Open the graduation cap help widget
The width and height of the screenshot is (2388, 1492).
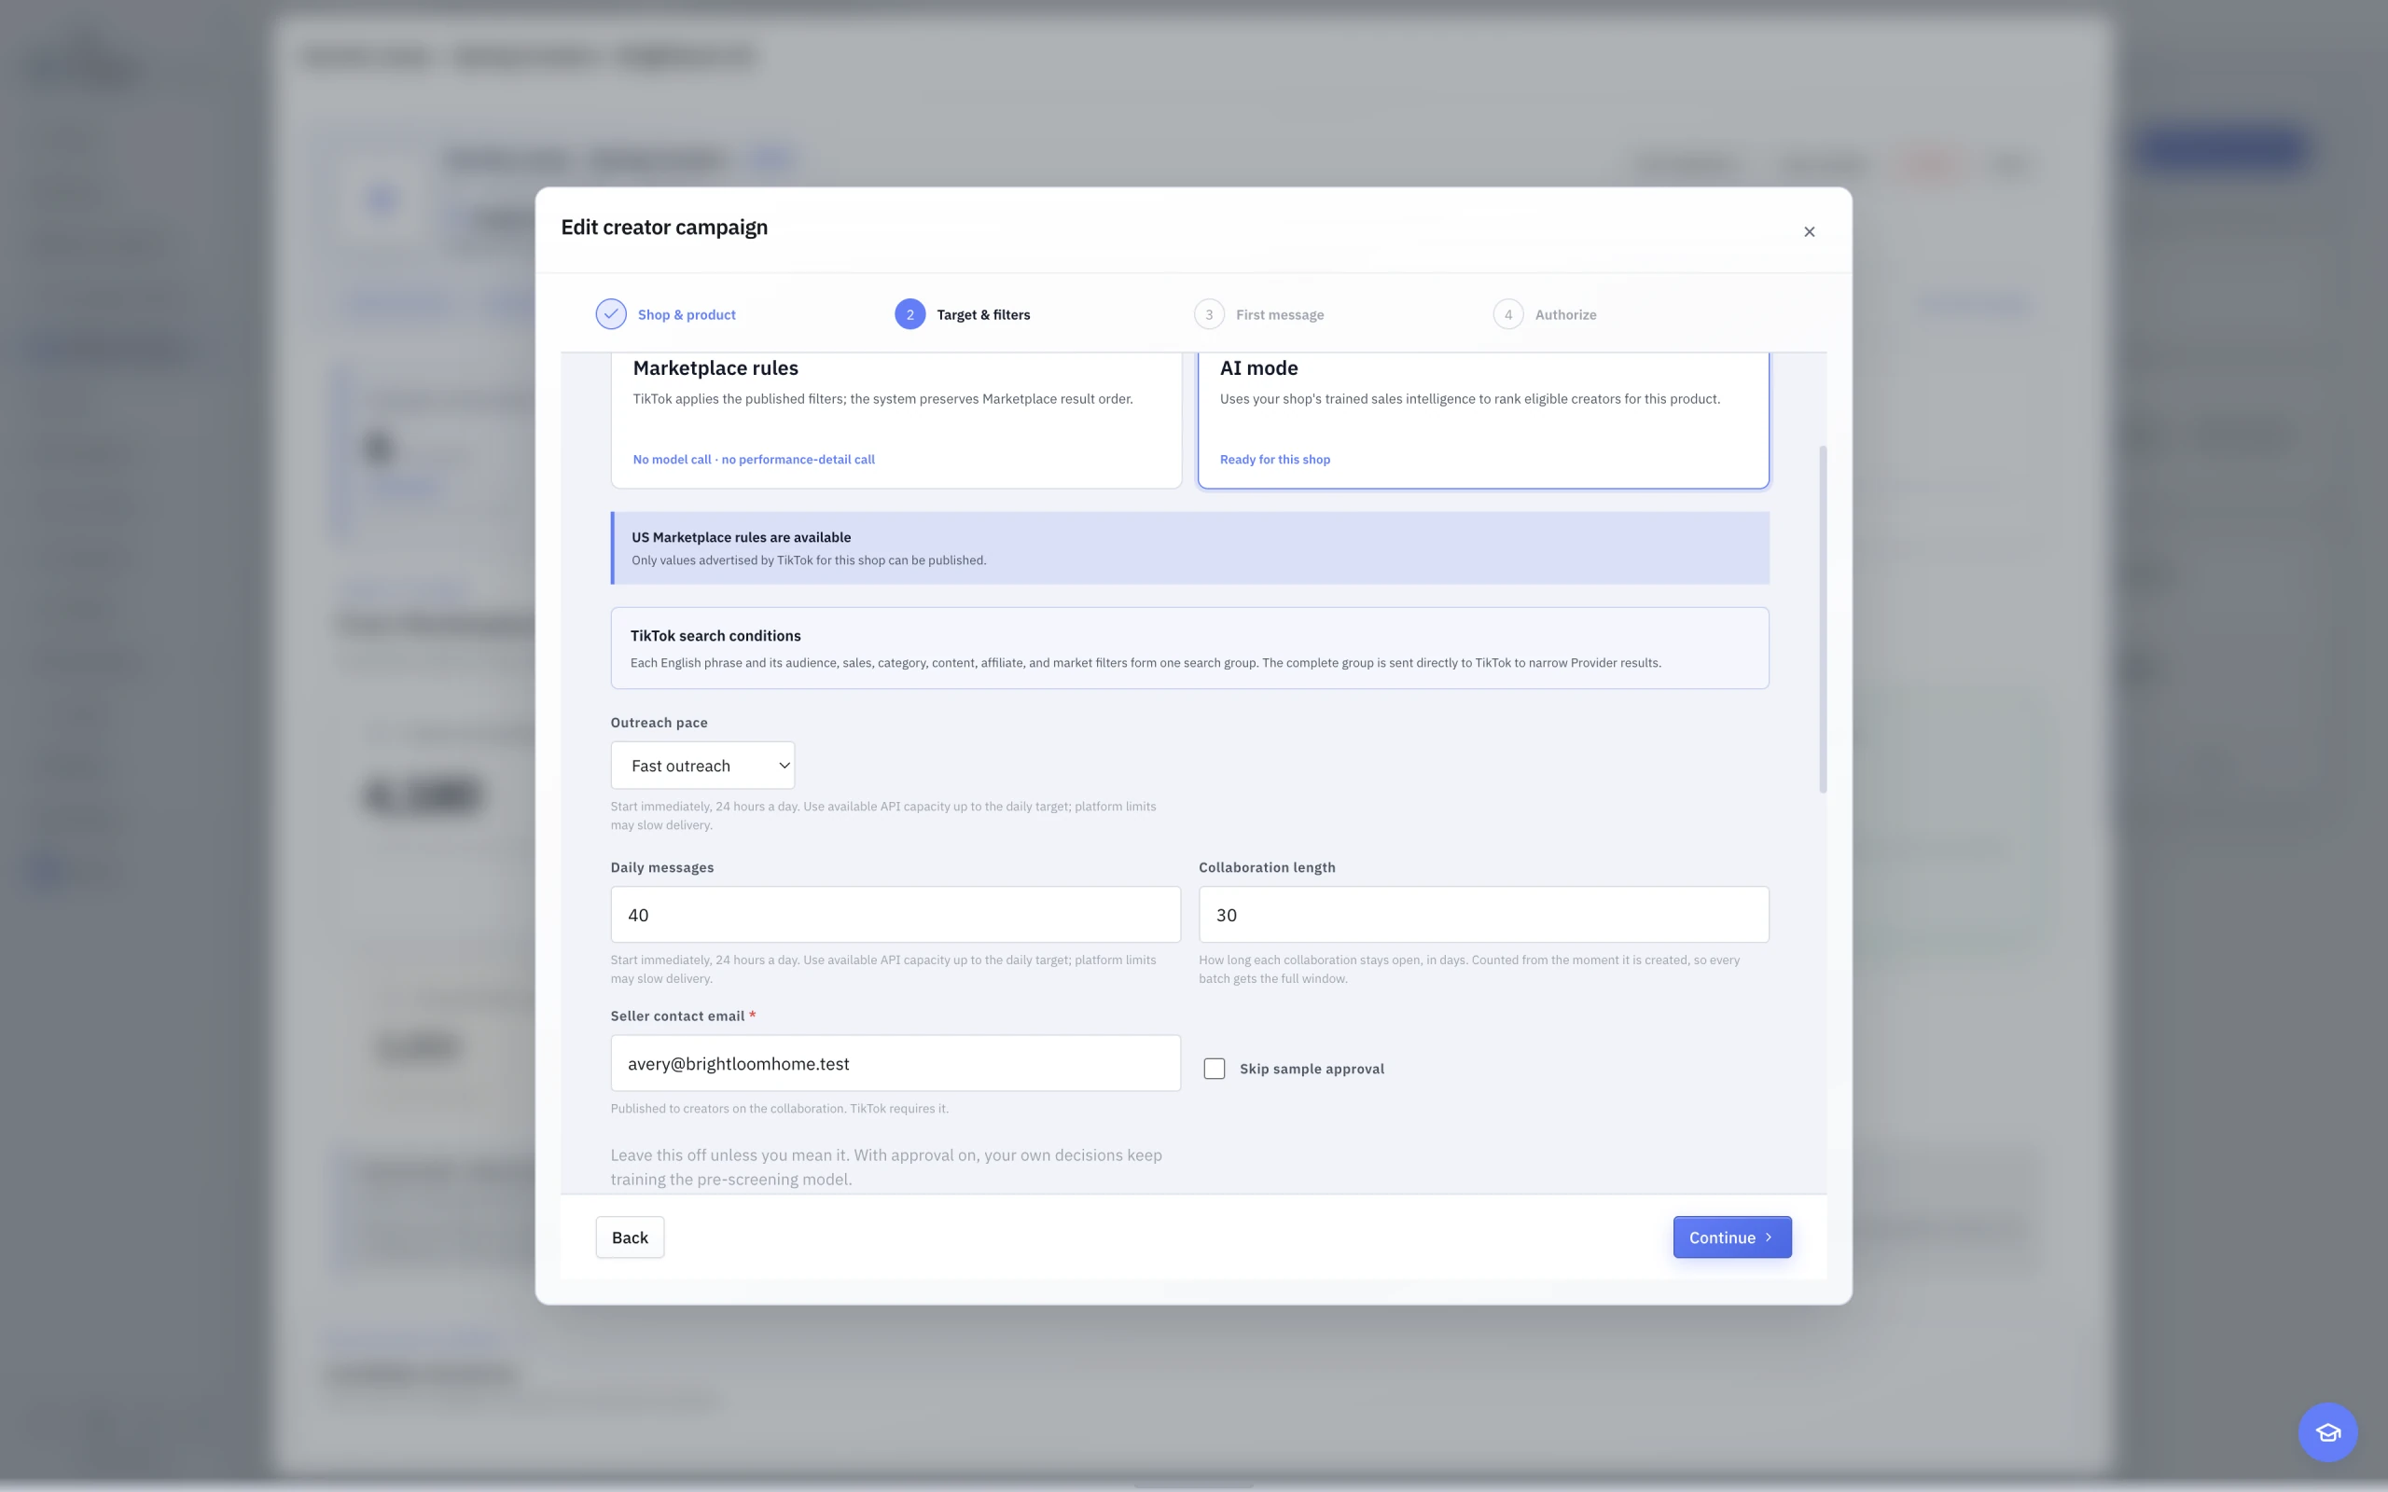point(2326,1431)
